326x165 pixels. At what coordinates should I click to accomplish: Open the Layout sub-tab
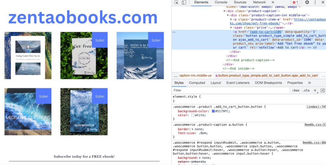click(x=216, y=83)
